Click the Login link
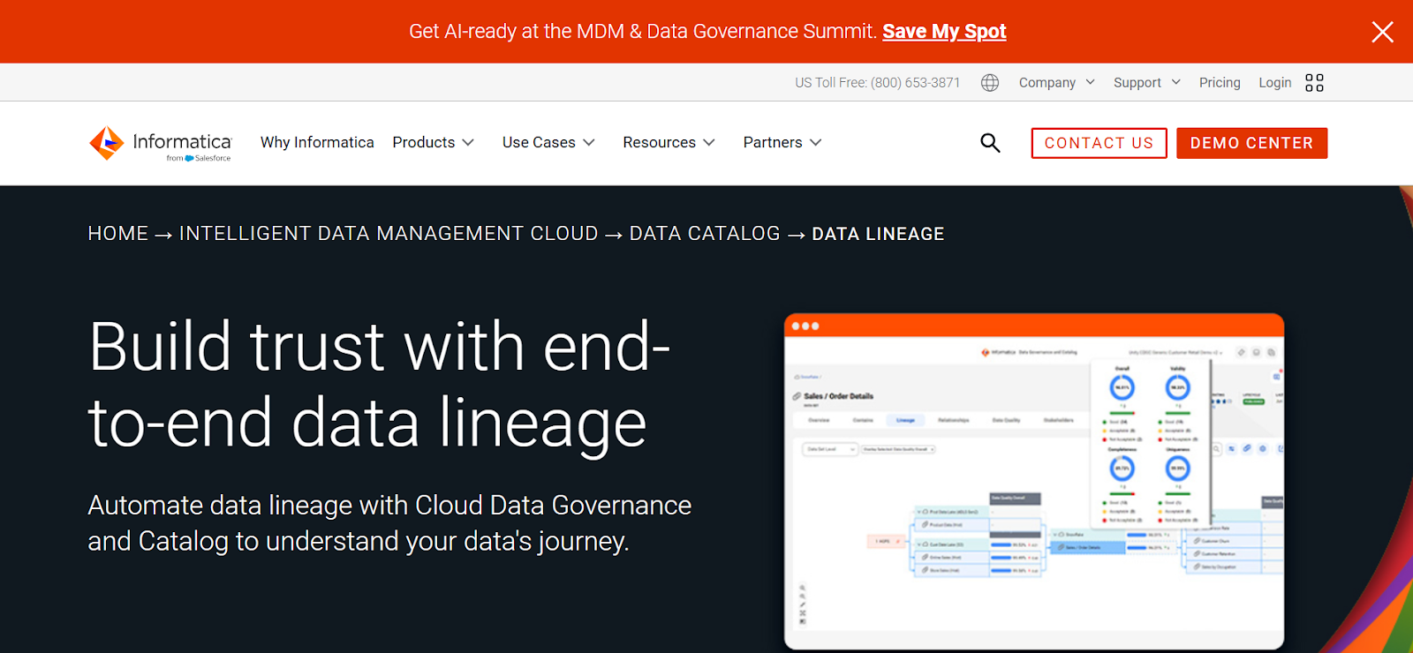Viewport: 1413px width, 653px height. (1274, 82)
